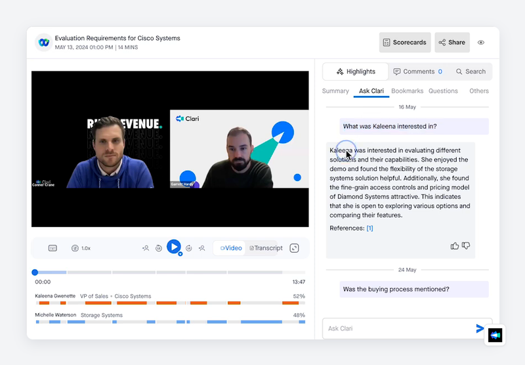The width and height of the screenshot is (525, 365).
Task: Click Michelle Waterson's blue talk timeline
Action: coord(170,322)
